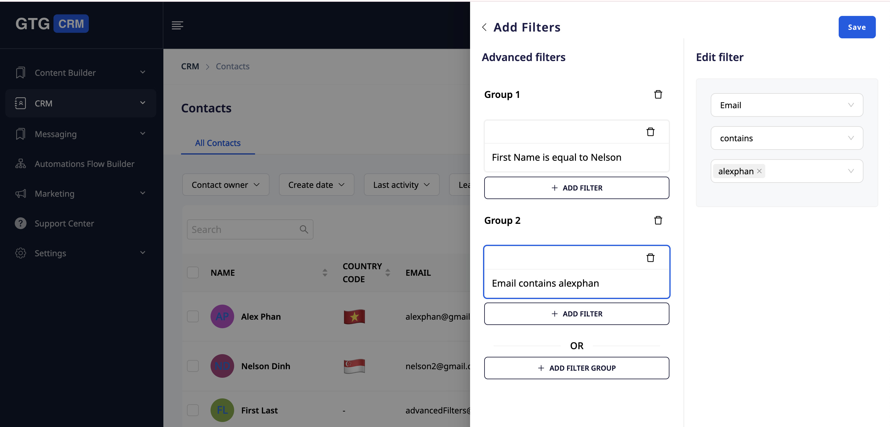Screen dimensions: 890x427
Task: Select the Email contains alexphan filter card
Action: point(577,272)
